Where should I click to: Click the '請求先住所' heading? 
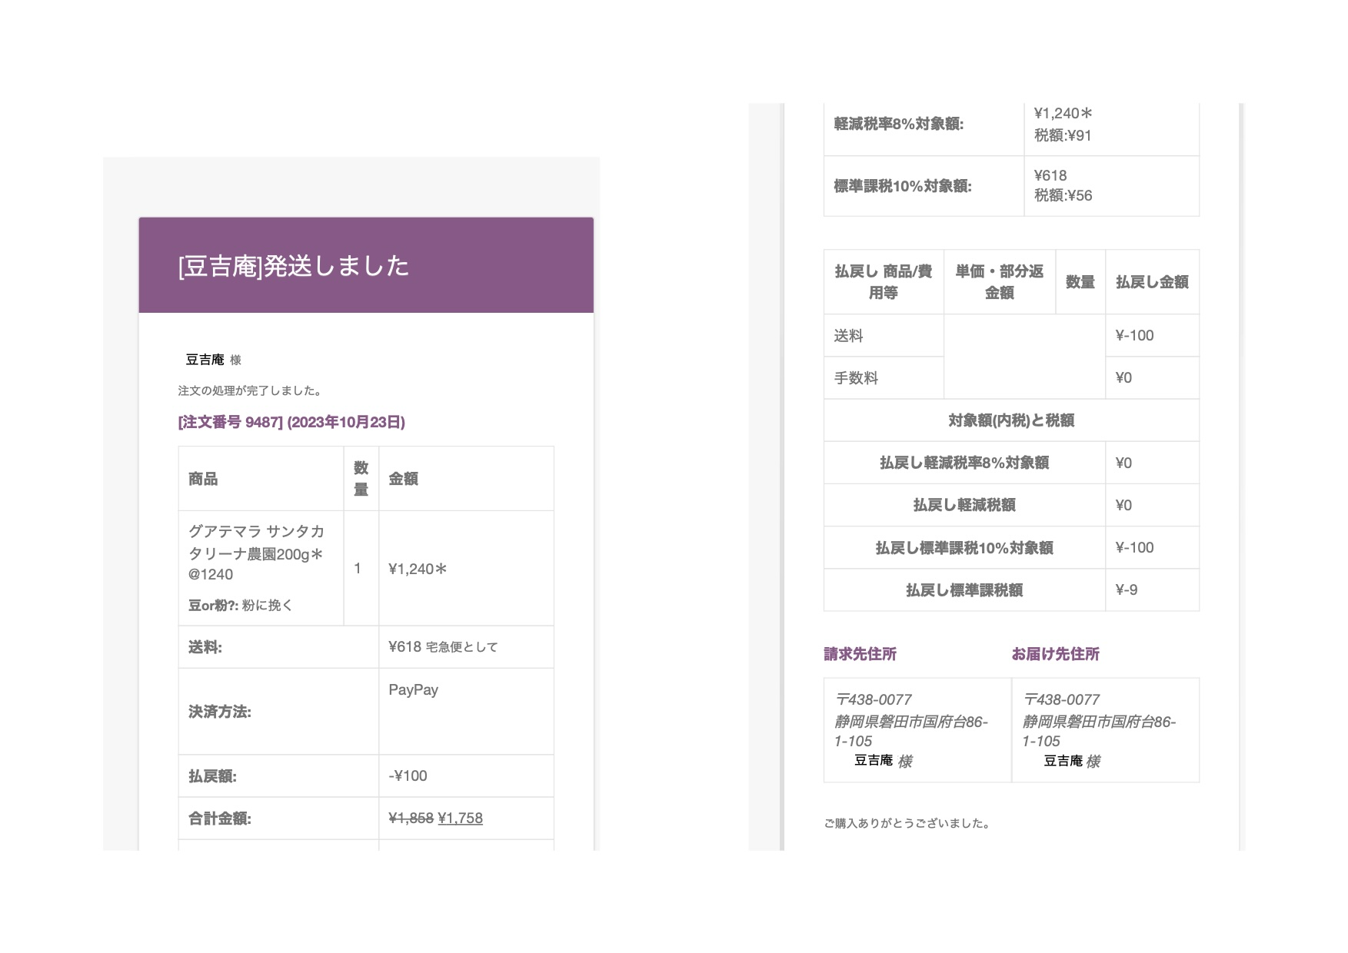click(860, 654)
